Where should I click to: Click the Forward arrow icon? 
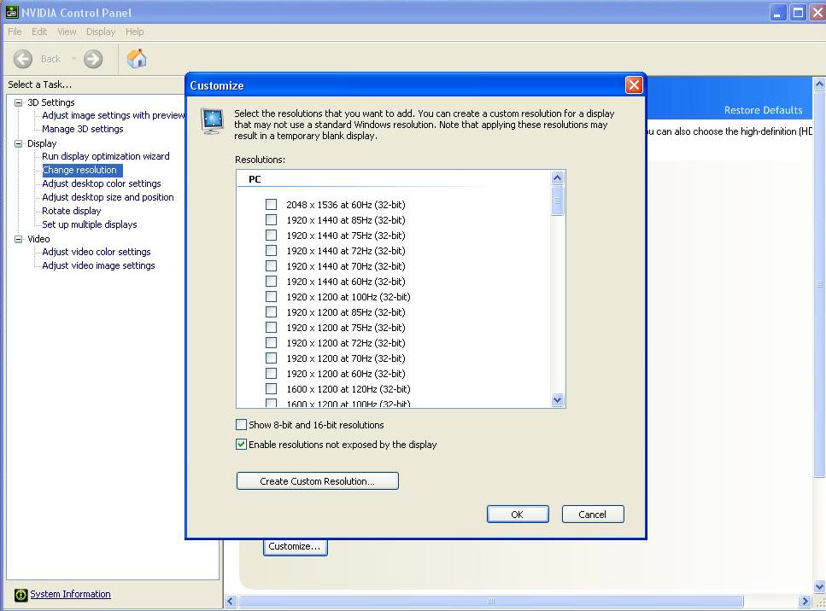[x=93, y=59]
